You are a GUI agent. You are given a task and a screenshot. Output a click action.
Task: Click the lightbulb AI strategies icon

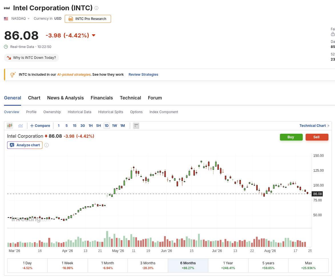coord(13,75)
